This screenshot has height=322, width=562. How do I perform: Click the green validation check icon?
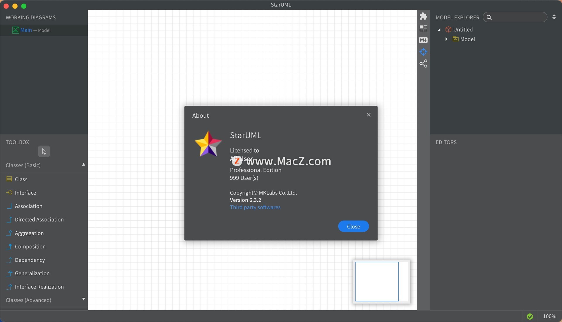click(x=530, y=316)
